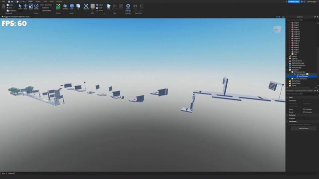The width and height of the screenshot is (319, 179).
Task: Click the undo arrow in the quick access bar
Action: pyautogui.click(x=23, y=1)
